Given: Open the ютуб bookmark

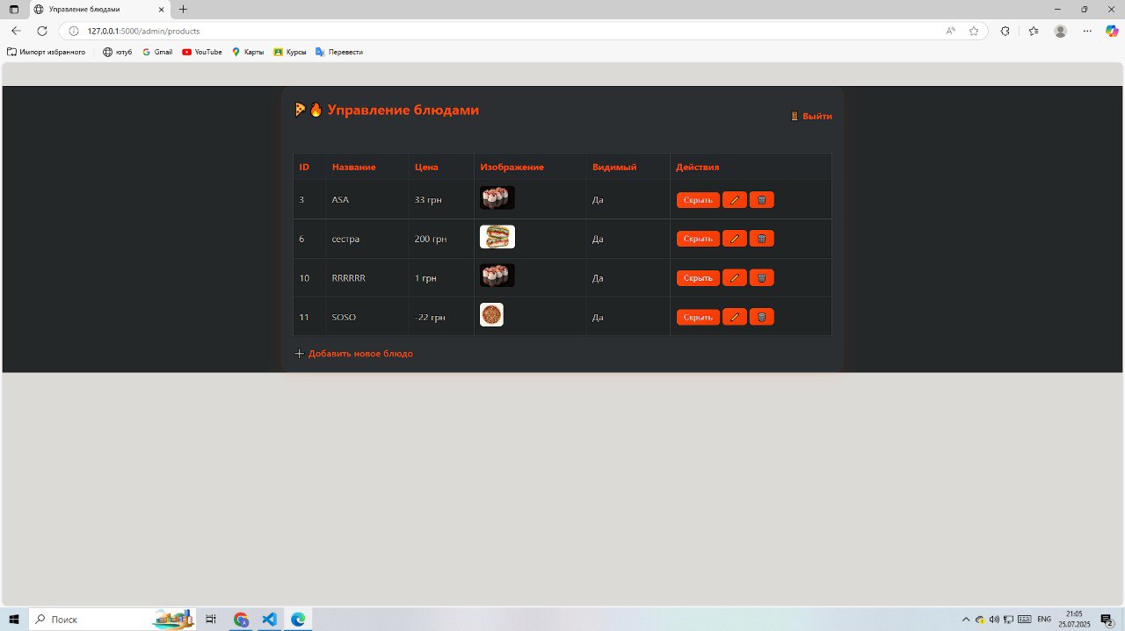Looking at the screenshot, I should 117,52.
